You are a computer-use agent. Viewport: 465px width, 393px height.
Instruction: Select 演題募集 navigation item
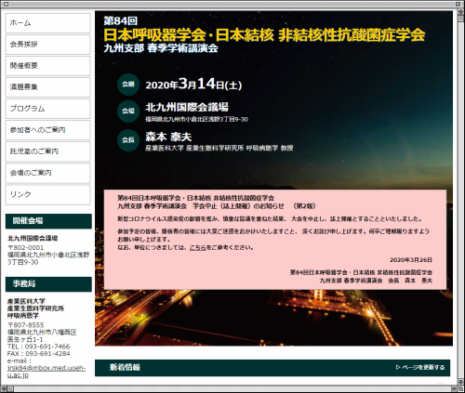point(47,87)
